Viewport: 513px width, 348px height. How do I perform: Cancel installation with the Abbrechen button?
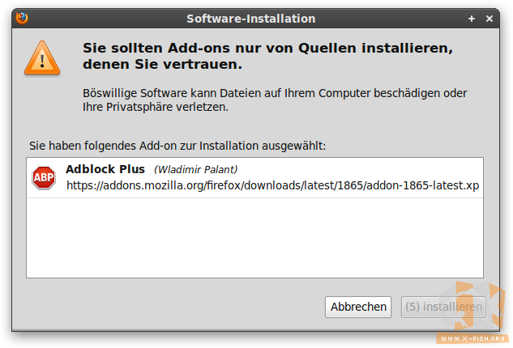point(358,307)
